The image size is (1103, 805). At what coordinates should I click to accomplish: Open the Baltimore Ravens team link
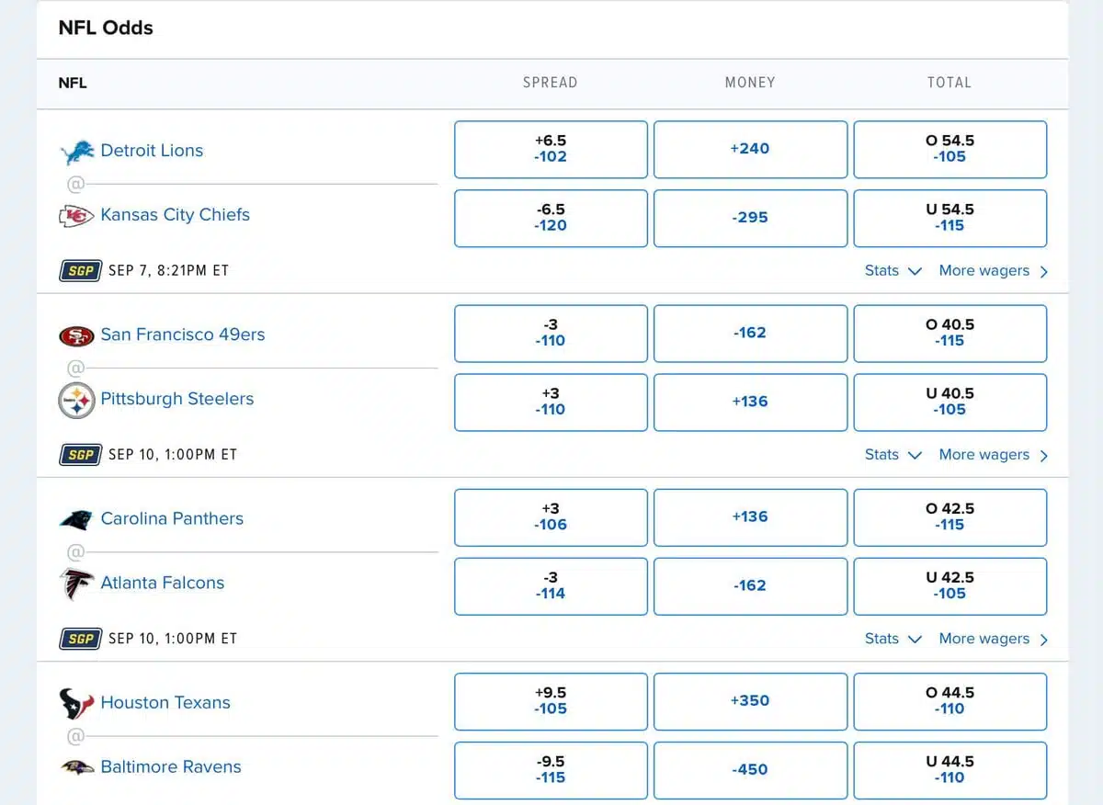(171, 766)
